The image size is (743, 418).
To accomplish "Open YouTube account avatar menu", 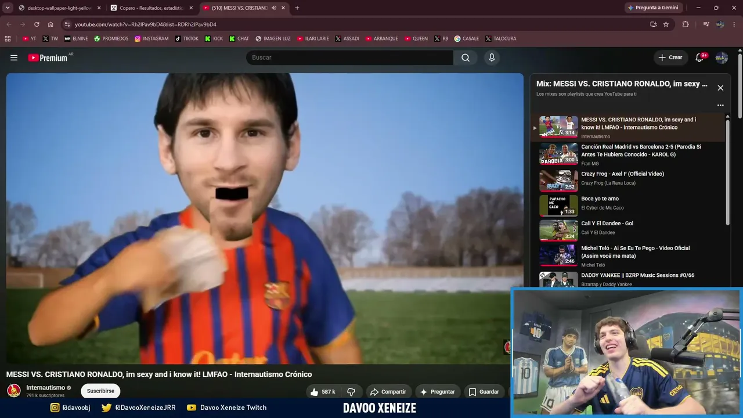I will click(x=722, y=57).
